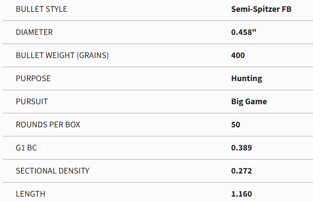Viewport: 313px width, 202px height.
Task: Select the Semi-Spitzer FB value
Action: [261, 9]
